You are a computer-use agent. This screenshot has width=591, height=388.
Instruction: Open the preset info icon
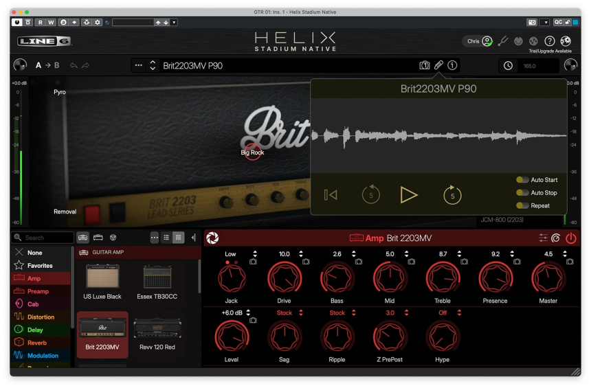[x=452, y=65]
